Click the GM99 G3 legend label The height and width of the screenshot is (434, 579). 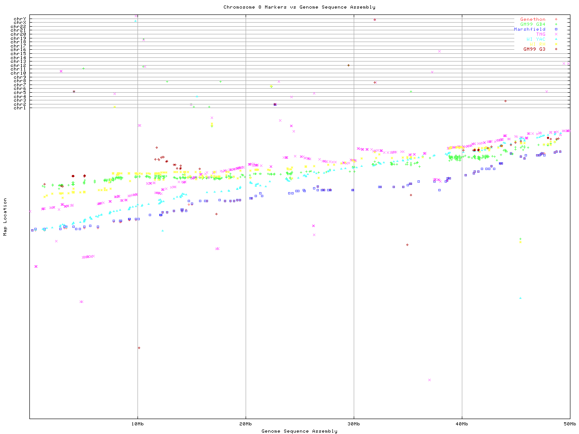534,49
